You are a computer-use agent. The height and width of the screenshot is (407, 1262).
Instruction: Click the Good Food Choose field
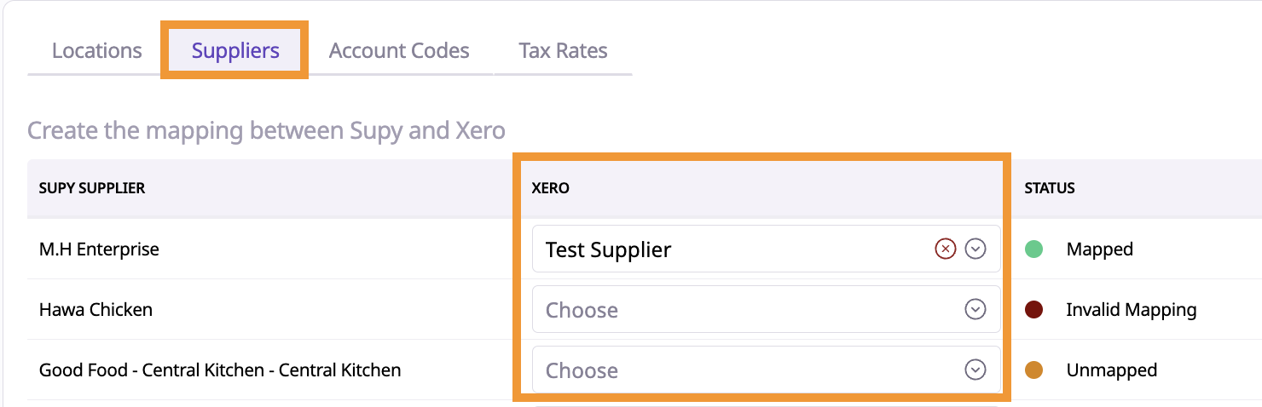(x=725, y=370)
